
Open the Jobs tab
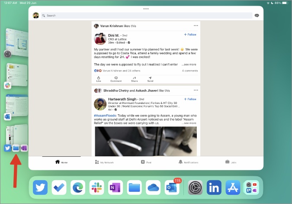pos(231,162)
